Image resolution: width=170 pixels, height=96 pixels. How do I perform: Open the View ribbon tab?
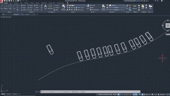(21, 3)
